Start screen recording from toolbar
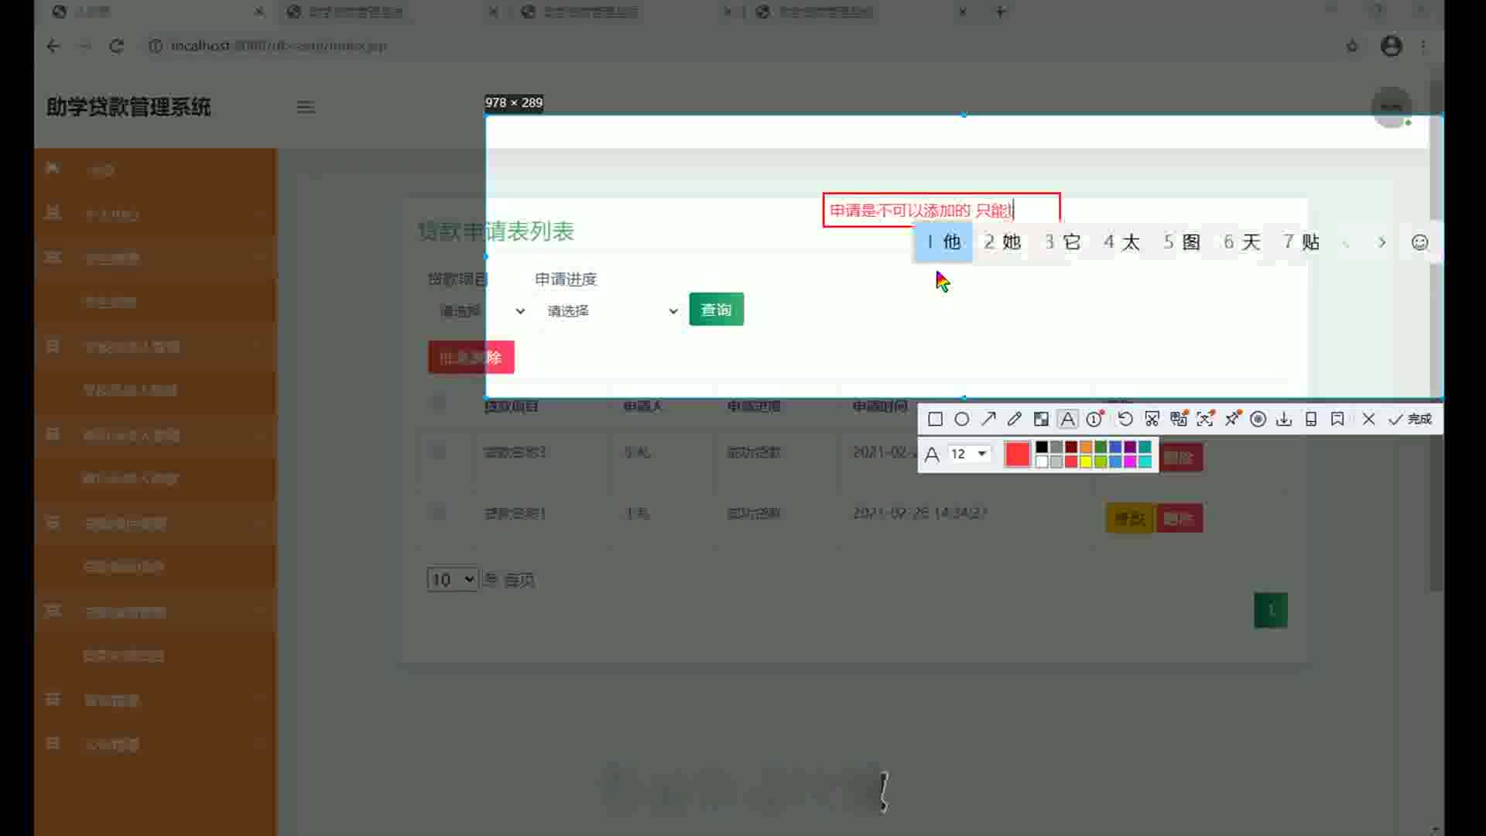The width and height of the screenshot is (1486, 836). (x=1258, y=419)
